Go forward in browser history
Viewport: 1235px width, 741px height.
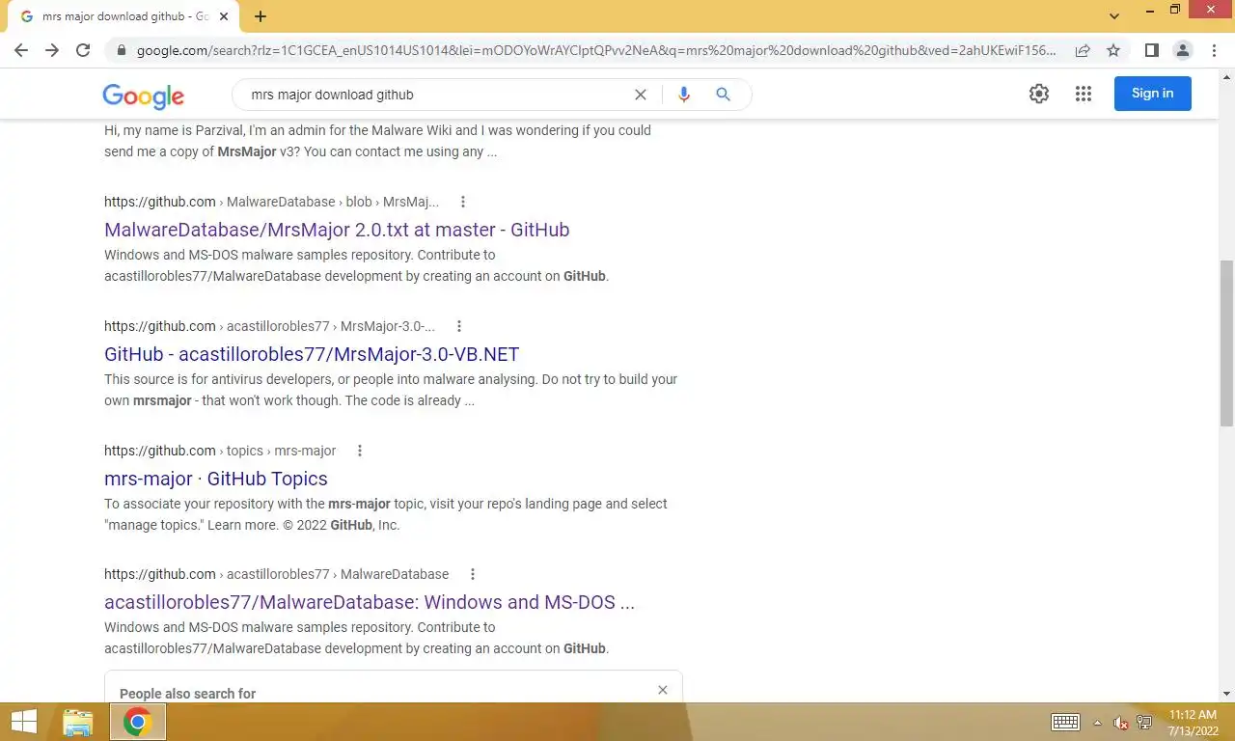[x=52, y=50]
